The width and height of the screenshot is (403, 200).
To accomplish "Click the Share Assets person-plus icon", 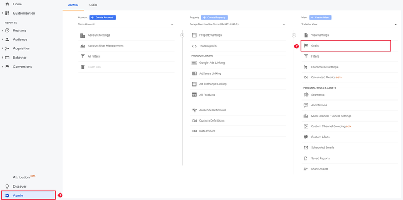I will pyautogui.click(x=306, y=169).
